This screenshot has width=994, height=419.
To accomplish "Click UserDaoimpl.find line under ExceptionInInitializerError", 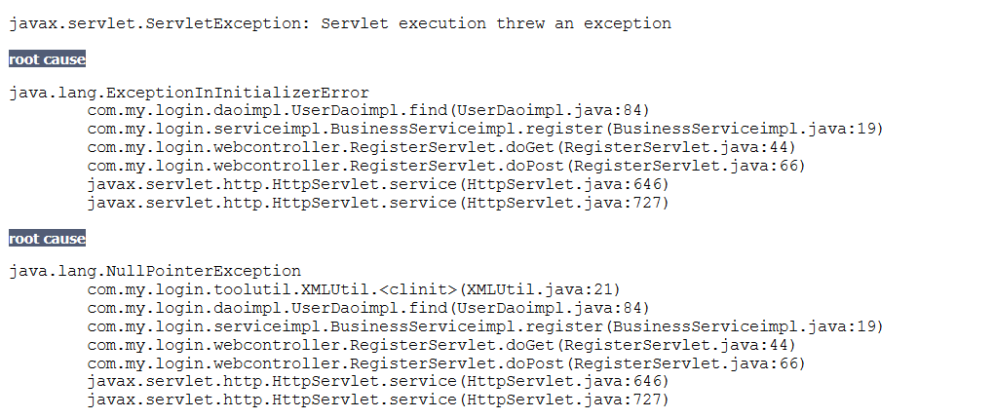I will 368,111.
